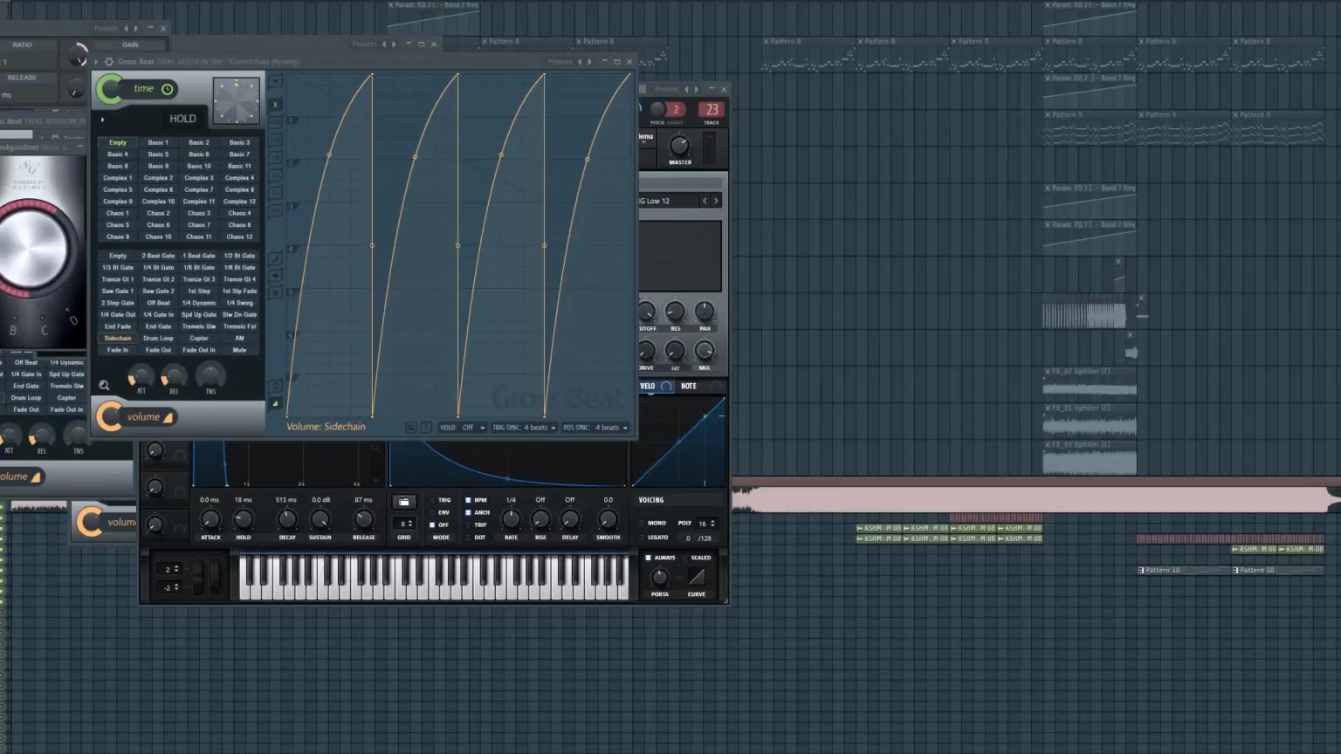
Task: Click the scratch clock pad display
Action: click(x=237, y=100)
